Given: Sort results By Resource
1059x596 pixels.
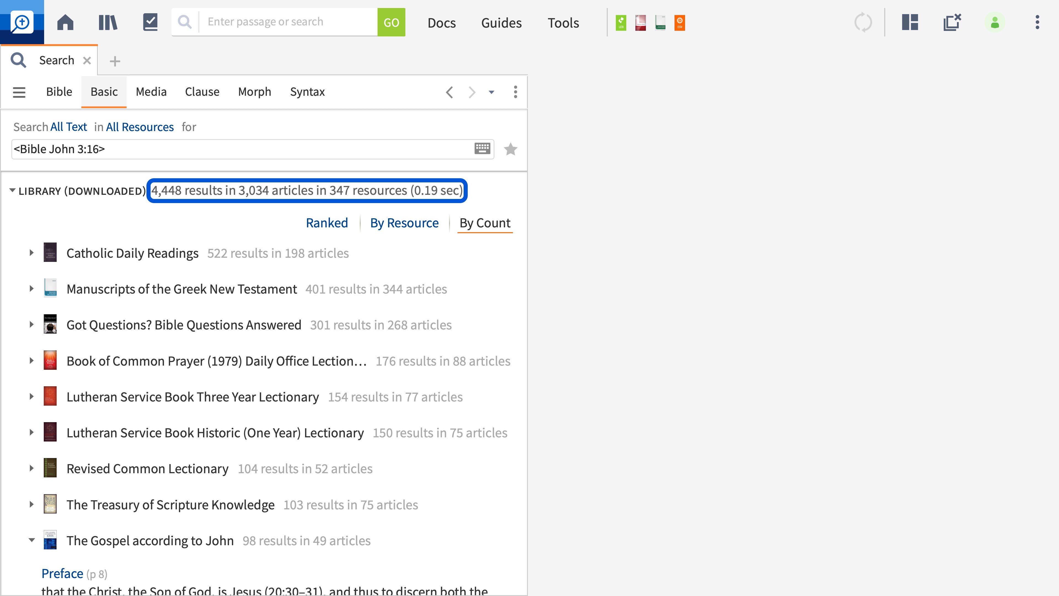Looking at the screenshot, I should click(404, 223).
